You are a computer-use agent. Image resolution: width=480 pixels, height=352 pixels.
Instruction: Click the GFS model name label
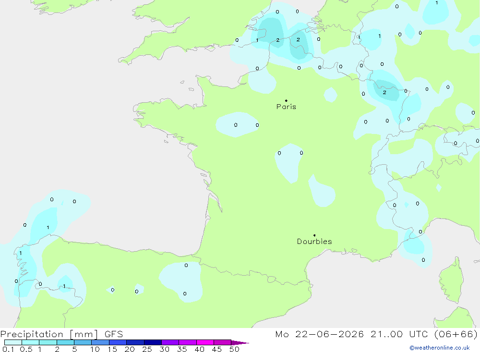114,334
